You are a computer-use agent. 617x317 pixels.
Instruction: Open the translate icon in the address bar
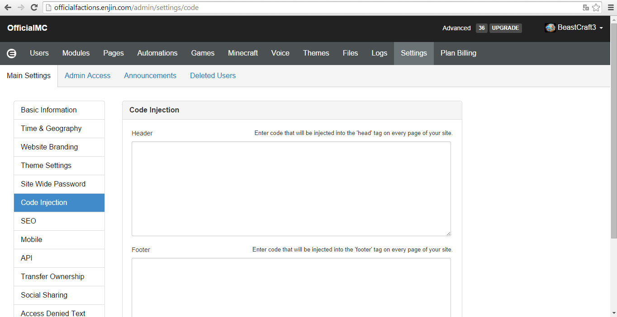[586, 7]
